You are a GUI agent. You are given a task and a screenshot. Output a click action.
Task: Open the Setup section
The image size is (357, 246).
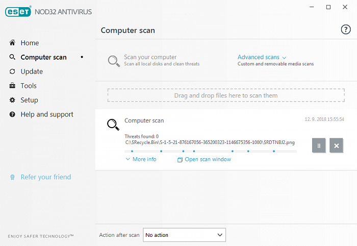coord(29,100)
